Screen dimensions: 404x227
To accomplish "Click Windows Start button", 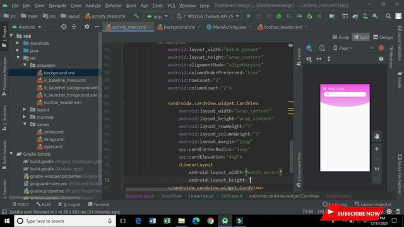I will click(x=7, y=221).
